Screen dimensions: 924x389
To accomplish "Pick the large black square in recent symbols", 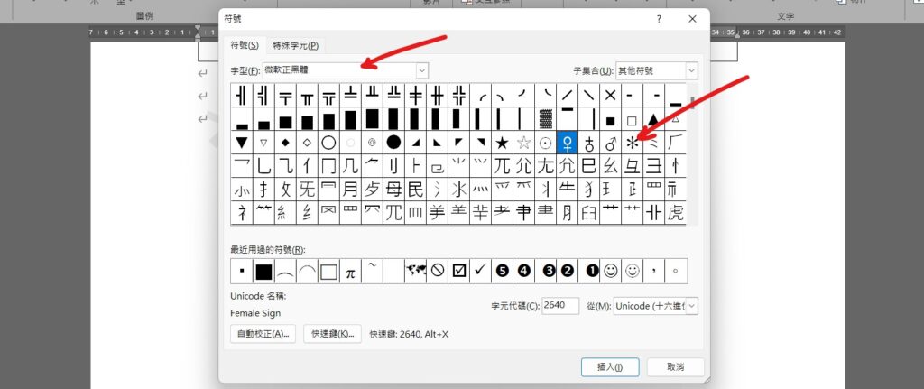I will 263,271.
